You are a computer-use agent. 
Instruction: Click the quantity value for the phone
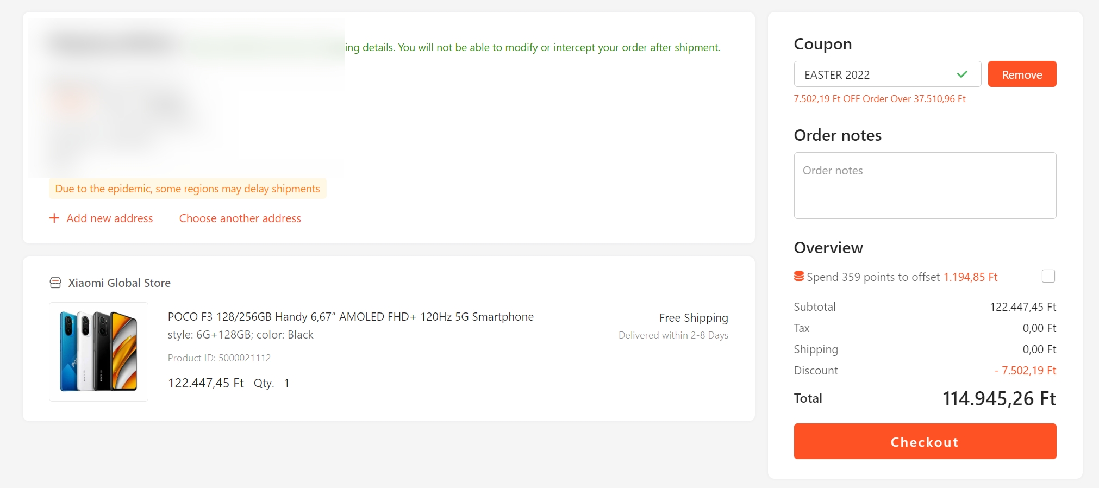pyautogui.click(x=286, y=383)
